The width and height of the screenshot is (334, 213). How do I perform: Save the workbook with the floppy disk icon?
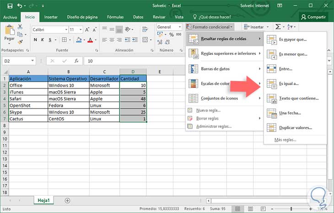10,6
